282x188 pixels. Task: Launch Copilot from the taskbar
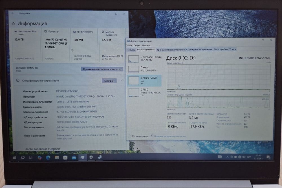point(39,158)
